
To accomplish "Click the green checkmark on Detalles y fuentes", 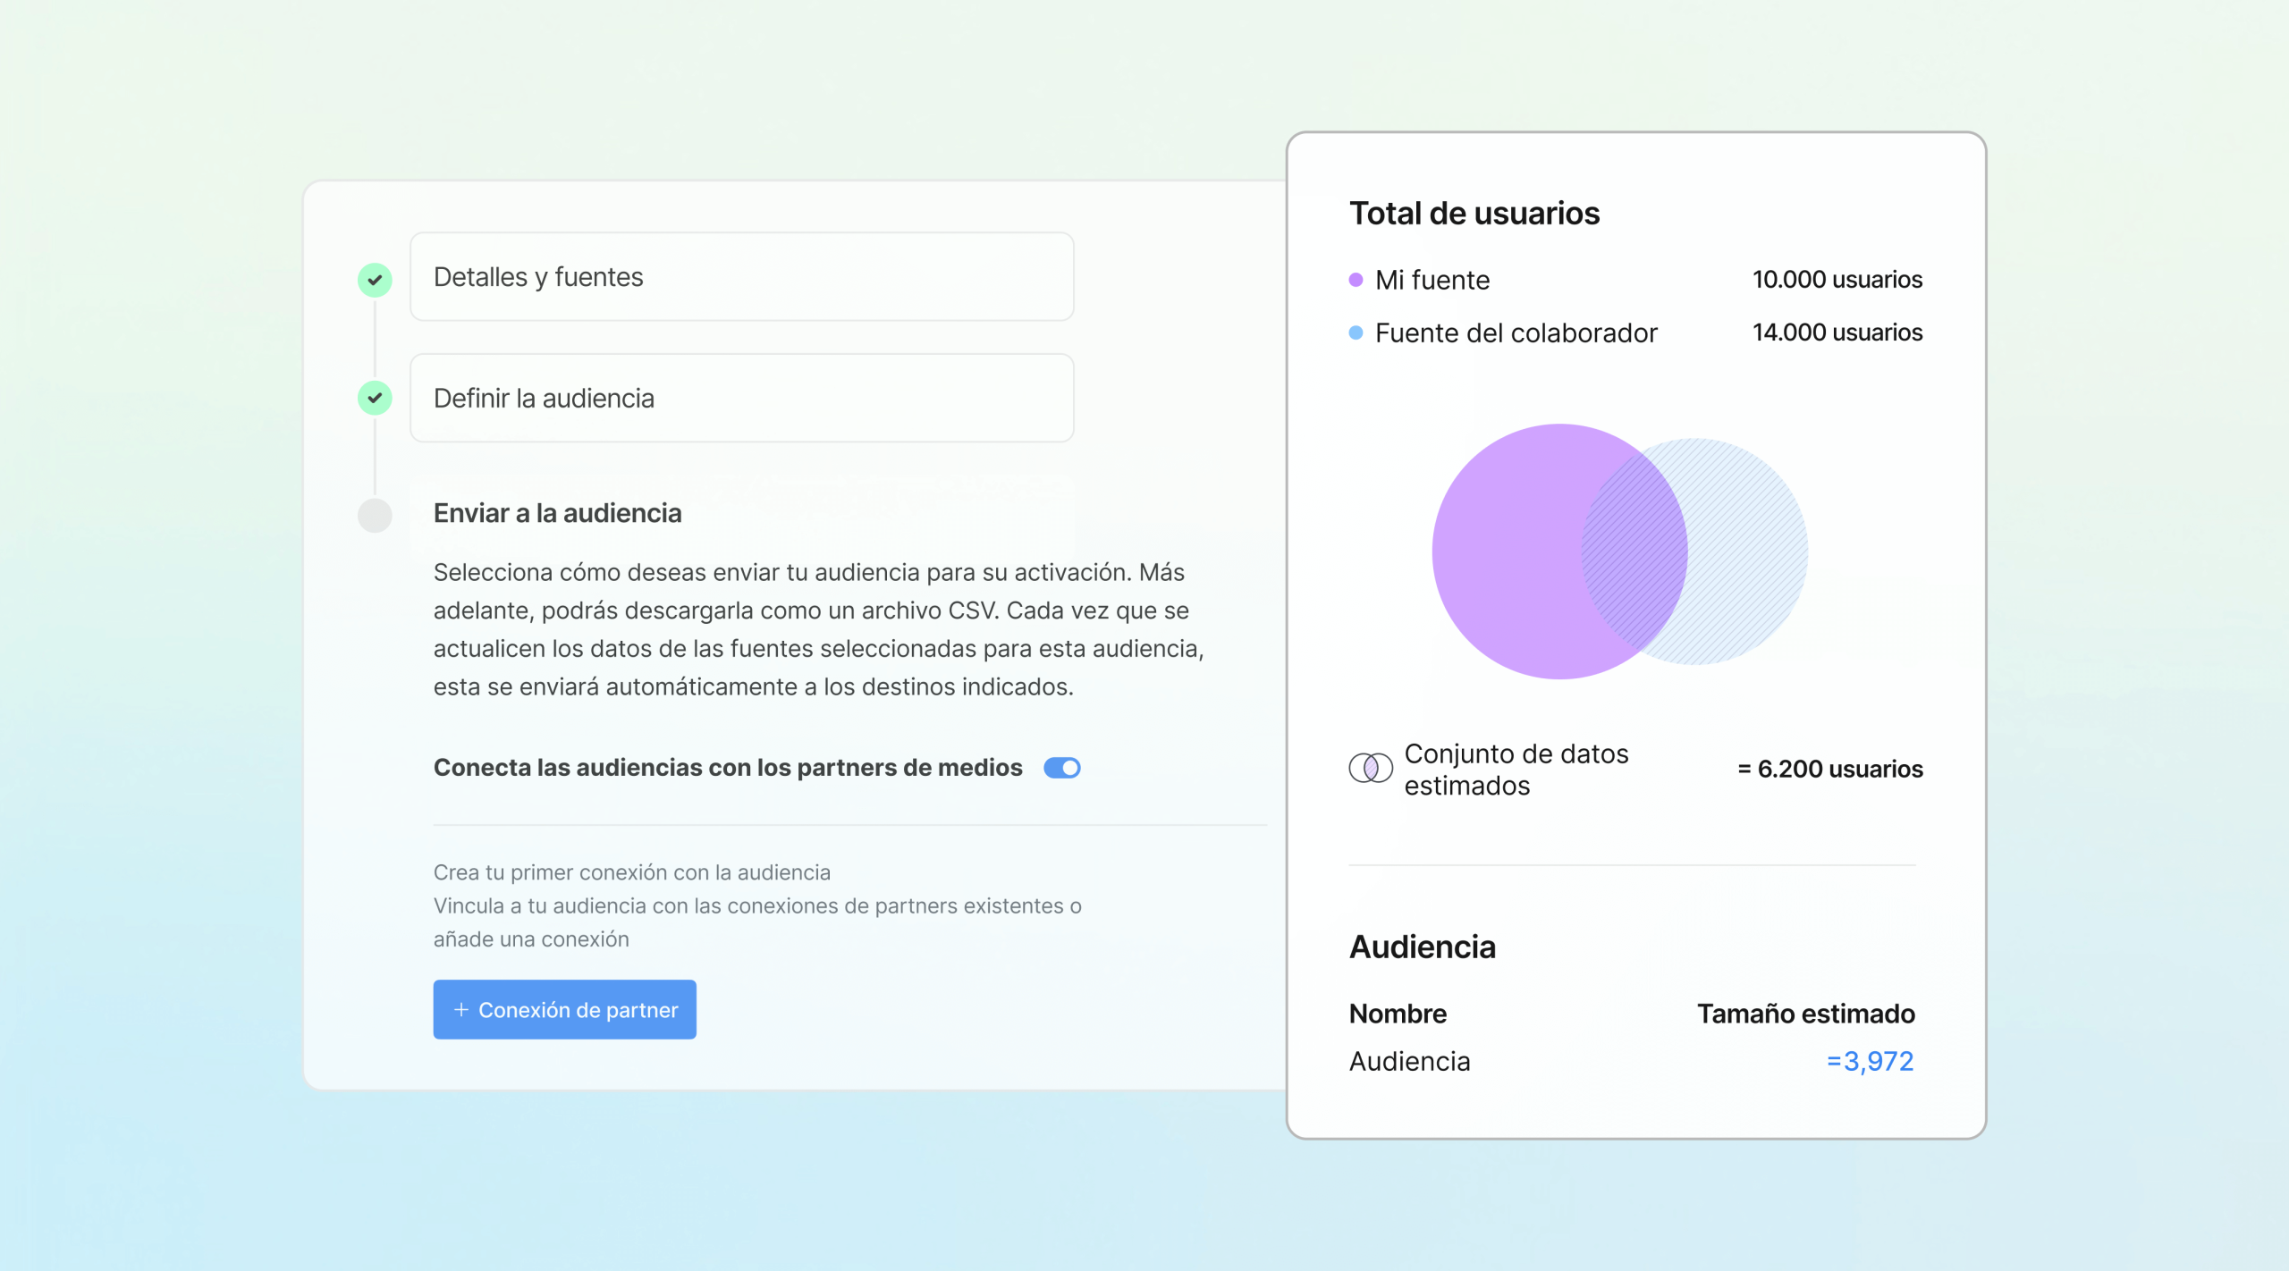I will click(x=375, y=278).
